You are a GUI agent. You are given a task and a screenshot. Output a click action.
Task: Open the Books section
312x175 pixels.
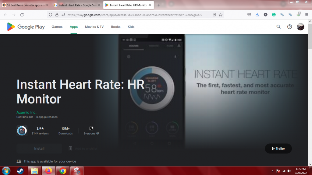click(115, 27)
